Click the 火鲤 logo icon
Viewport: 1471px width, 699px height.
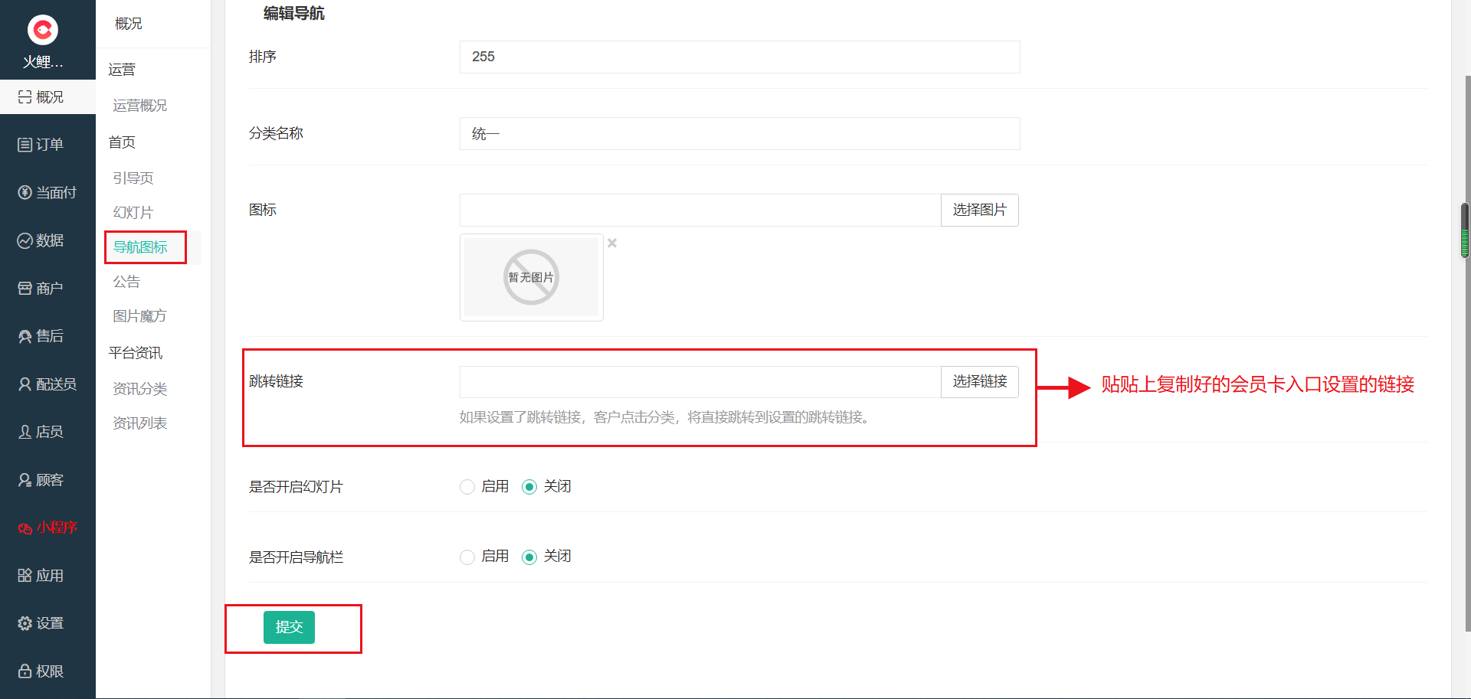click(43, 30)
